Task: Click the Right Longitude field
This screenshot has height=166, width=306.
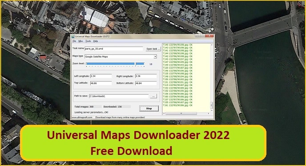Action: (146, 76)
